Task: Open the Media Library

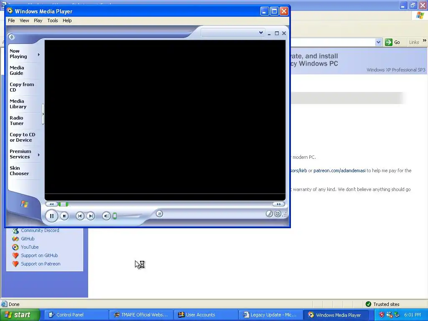Action: coord(18,104)
